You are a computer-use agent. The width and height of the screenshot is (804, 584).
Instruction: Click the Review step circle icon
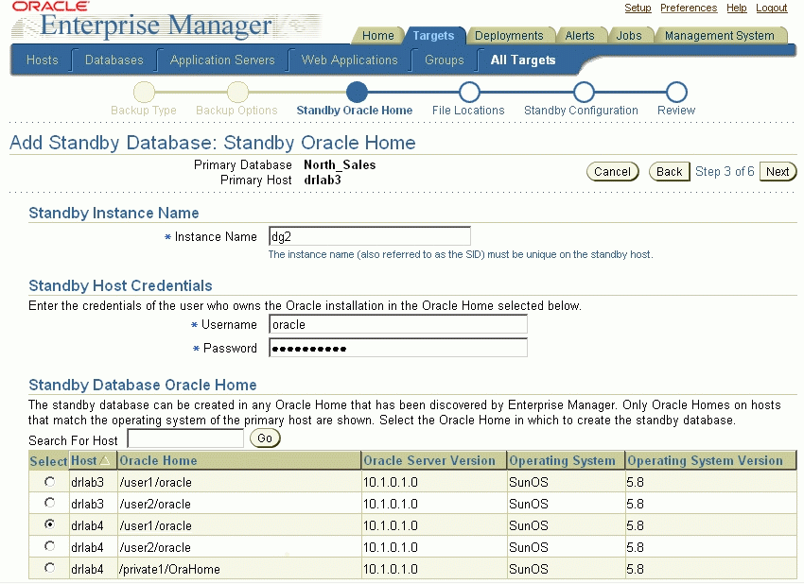[675, 92]
